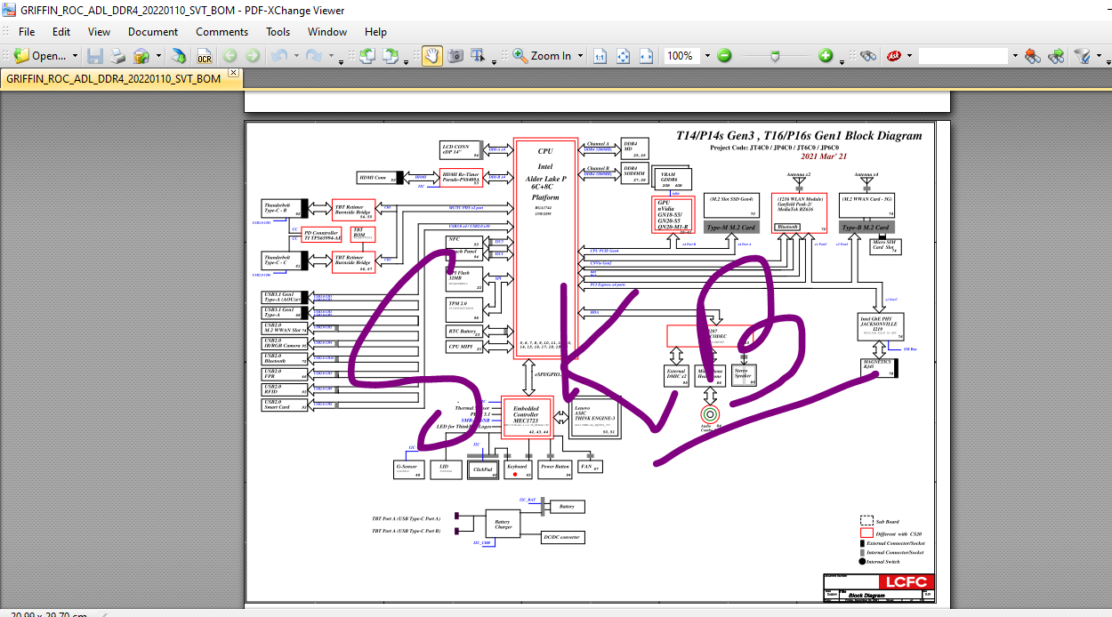The width and height of the screenshot is (1112, 617).
Task: Open the Window menu
Action: 327,31
